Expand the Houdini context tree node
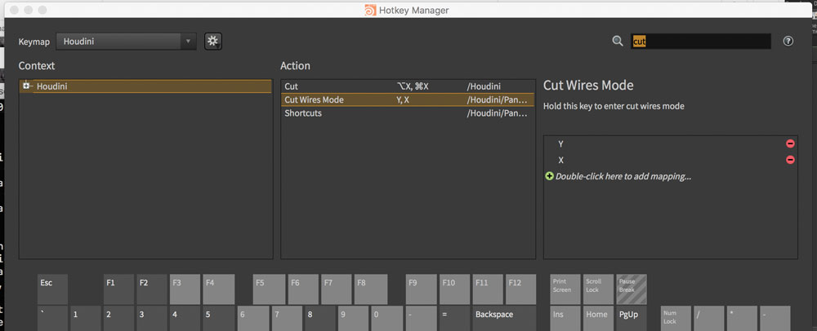The width and height of the screenshot is (817, 331). [26, 86]
